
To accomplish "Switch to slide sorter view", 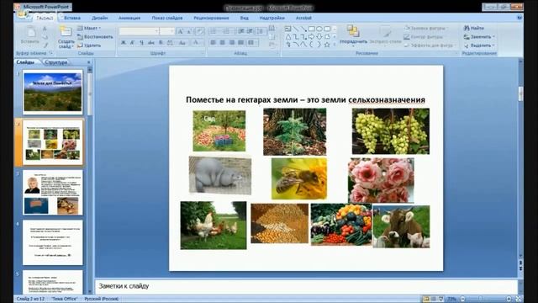I will tap(434, 300).
